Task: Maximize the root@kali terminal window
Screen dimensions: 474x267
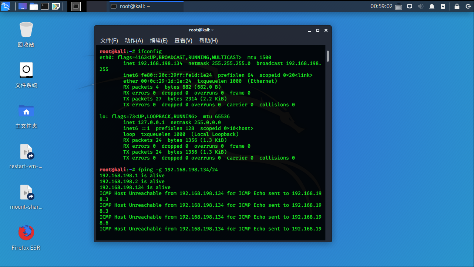Action: (x=318, y=30)
